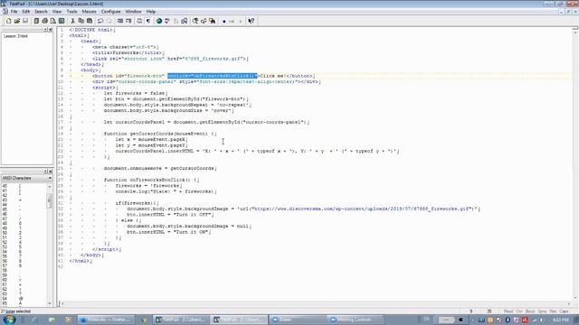Click the Compare Files icon
Viewport: 579px width, 325px height.
pyautogui.click(x=185, y=21)
